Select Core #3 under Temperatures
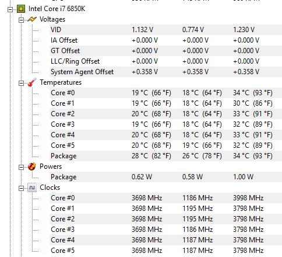The height and width of the screenshot is (257, 282). tap(165, 124)
